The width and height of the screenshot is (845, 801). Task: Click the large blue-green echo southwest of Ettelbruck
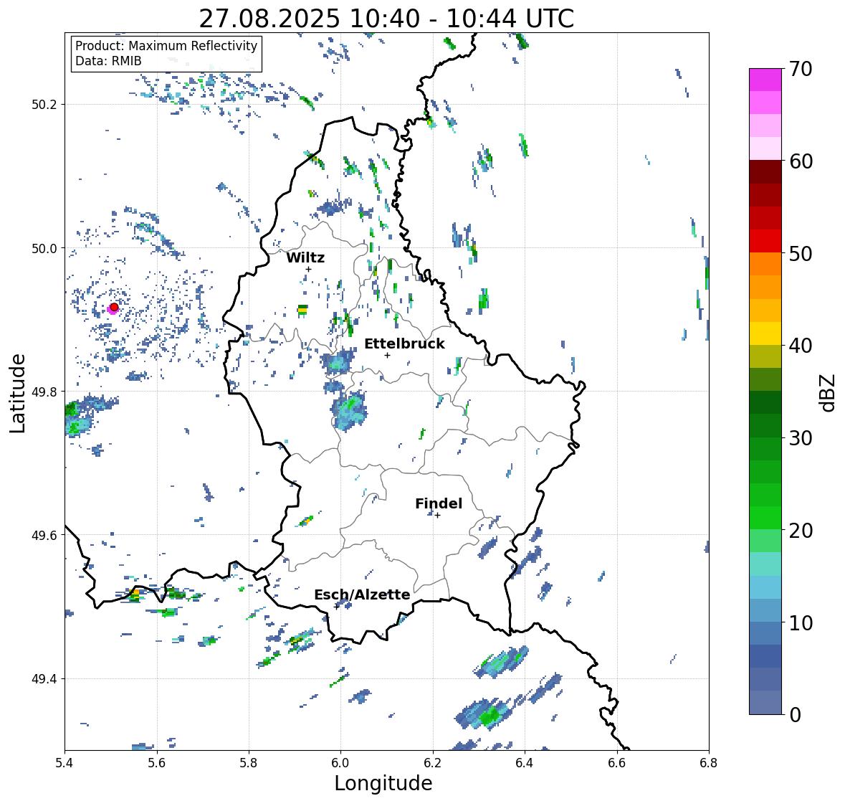click(349, 411)
